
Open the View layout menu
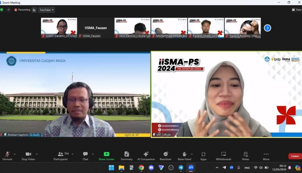pos(297,10)
